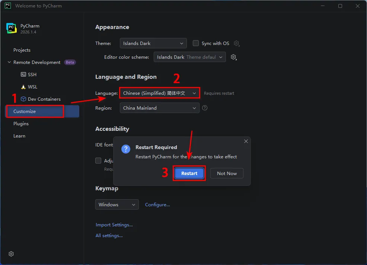Close the Welcome to PyCharm window

(358, 6)
